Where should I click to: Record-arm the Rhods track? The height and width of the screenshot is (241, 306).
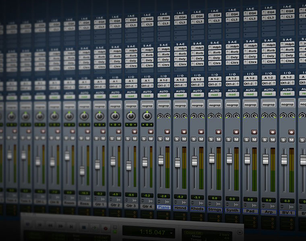(201, 132)
